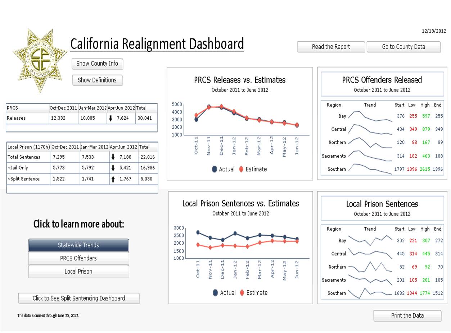
Task: Click the red Estimate legend diamond in Local Prison chart
Action: (x=242, y=293)
